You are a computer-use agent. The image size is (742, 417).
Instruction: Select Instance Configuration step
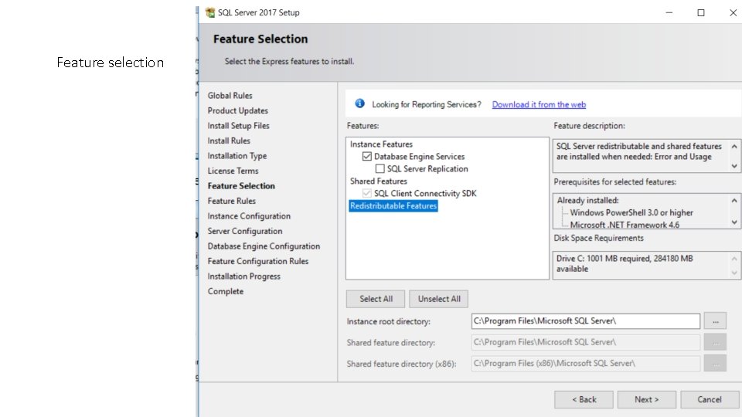pos(249,216)
